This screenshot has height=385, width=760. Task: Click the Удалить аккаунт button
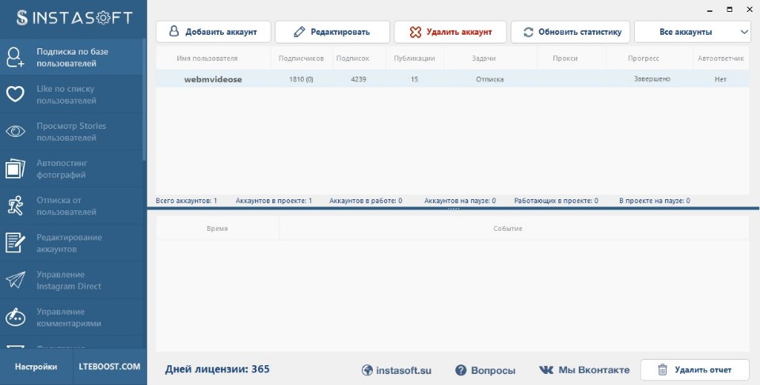tap(450, 32)
